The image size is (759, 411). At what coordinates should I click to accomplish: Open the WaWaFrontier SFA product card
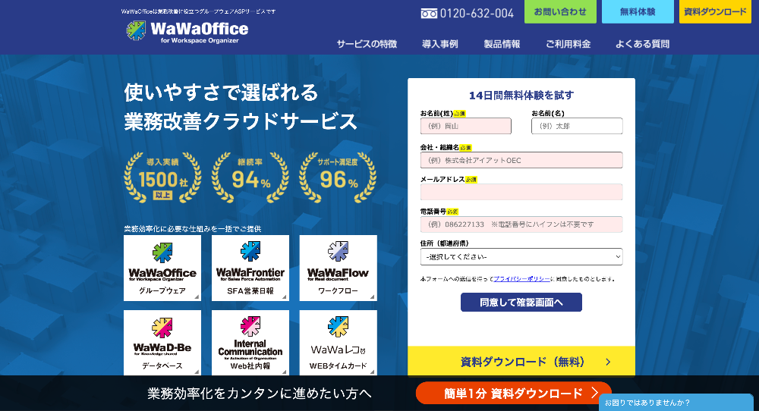point(250,268)
